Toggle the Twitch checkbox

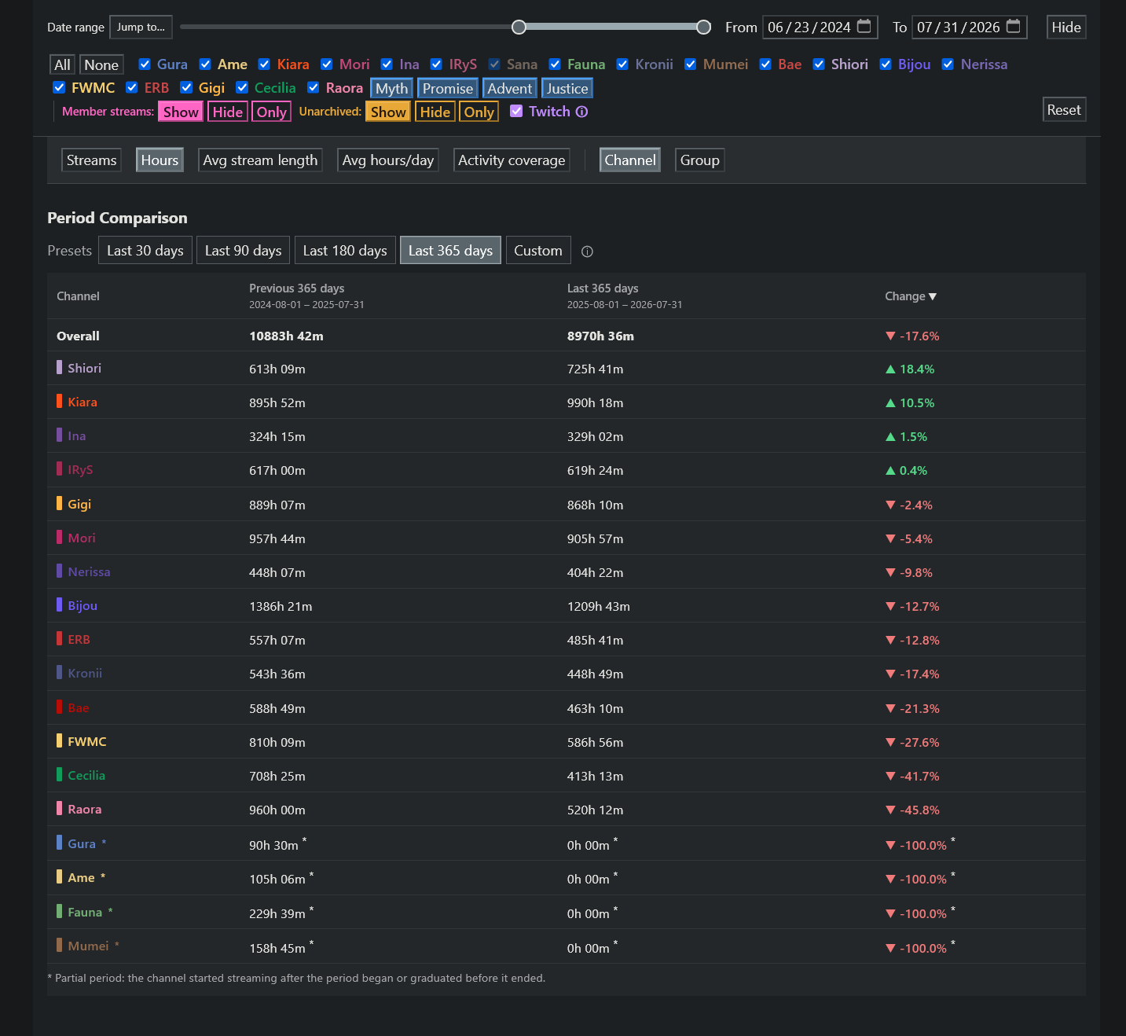[x=516, y=111]
